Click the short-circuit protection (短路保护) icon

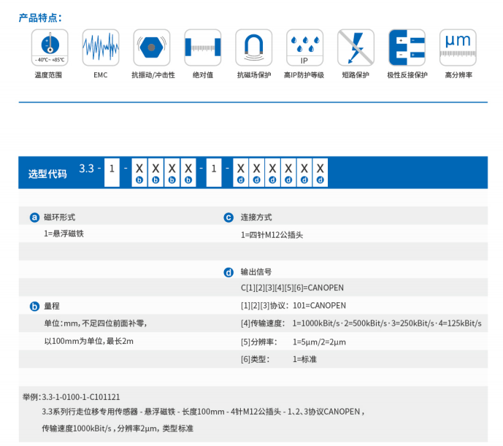pyautogui.click(x=356, y=47)
